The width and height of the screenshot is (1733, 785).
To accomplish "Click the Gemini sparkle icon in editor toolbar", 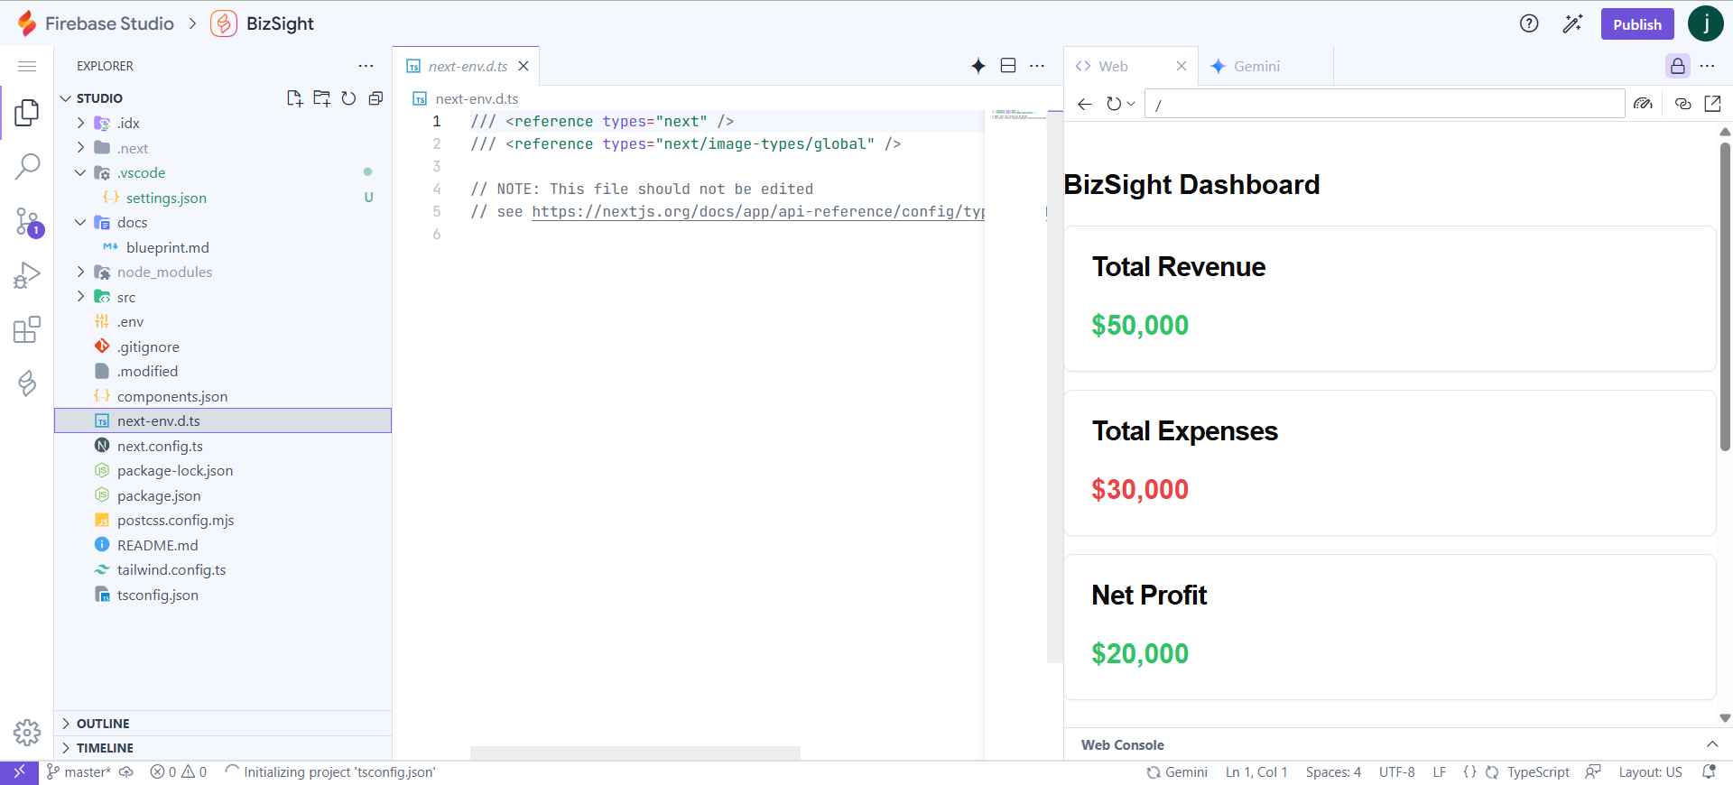I will pyautogui.click(x=978, y=66).
